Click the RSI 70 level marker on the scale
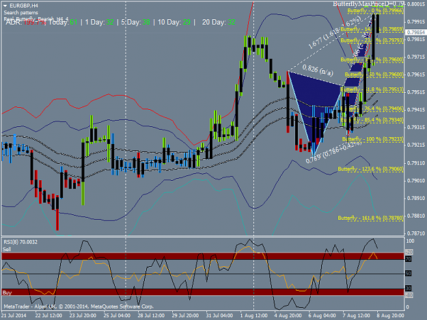 click(x=409, y=259)
